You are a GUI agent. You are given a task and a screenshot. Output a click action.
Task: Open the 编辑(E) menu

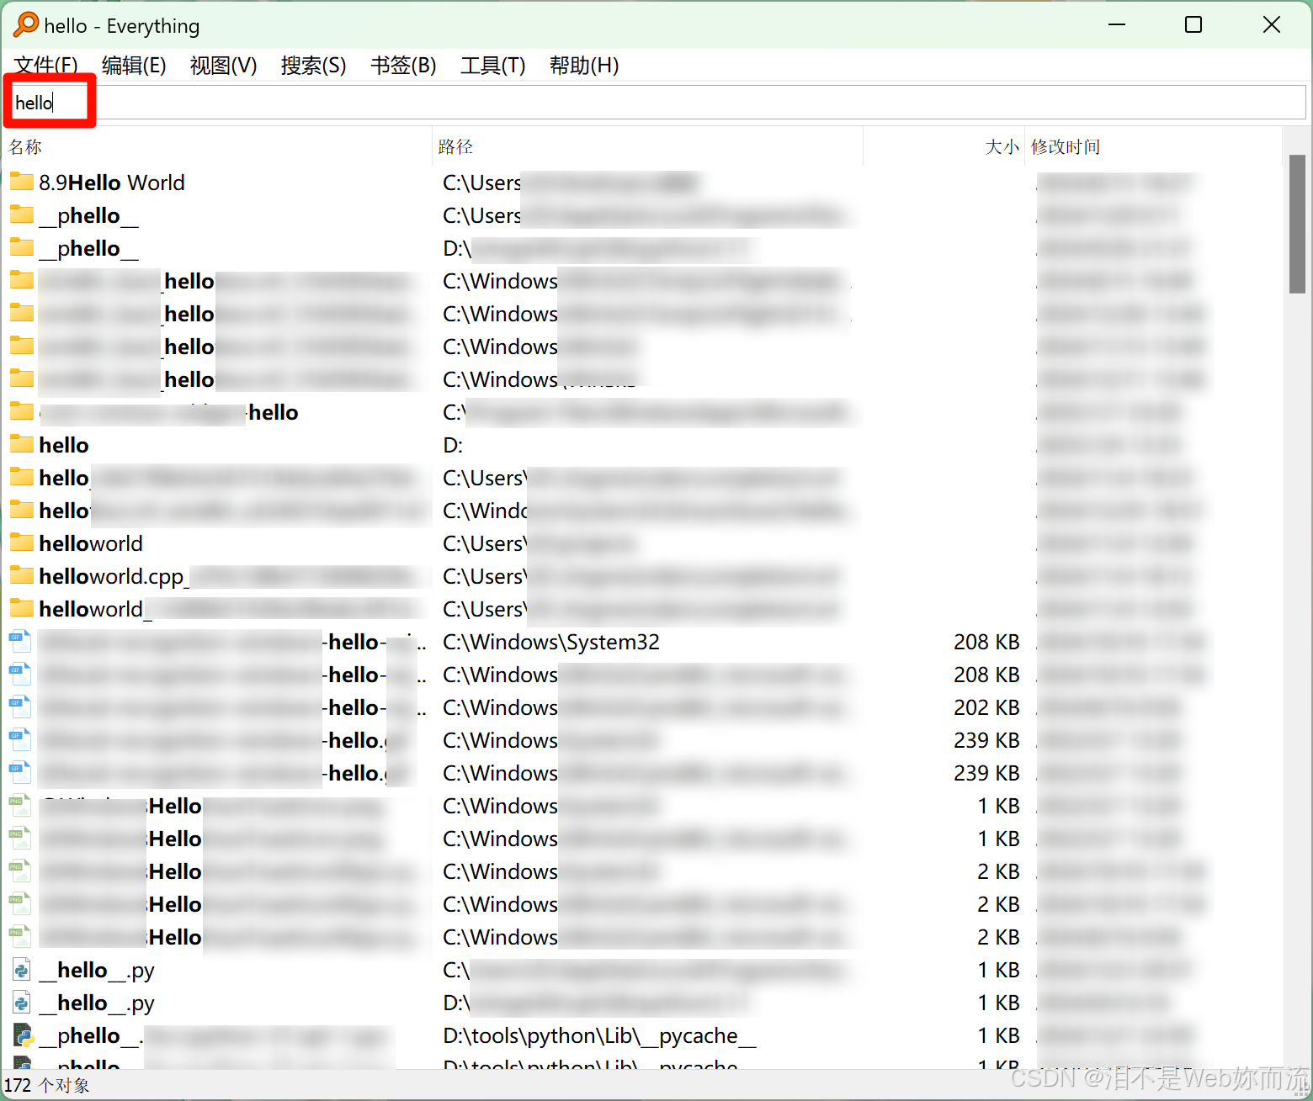click(x=134, y=66)
